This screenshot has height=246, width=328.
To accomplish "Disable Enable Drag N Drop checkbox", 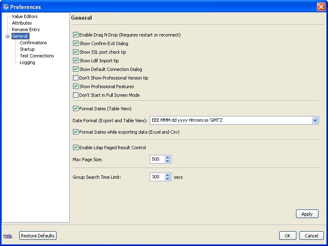I will coord(75,35).
